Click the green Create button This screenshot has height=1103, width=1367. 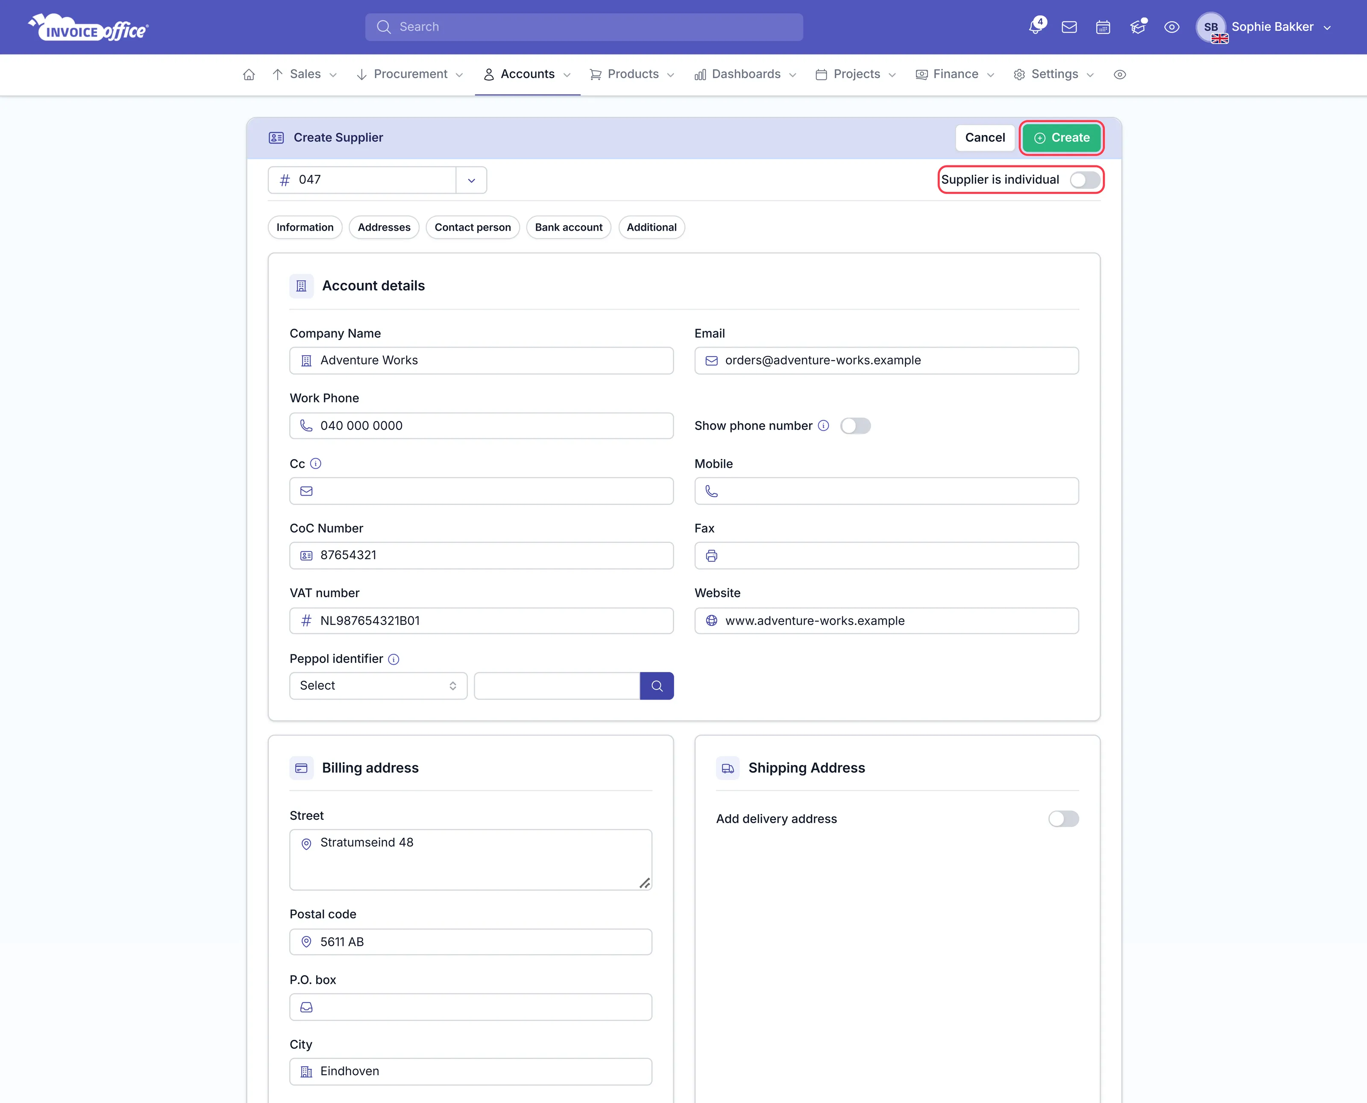point(1062,138)
